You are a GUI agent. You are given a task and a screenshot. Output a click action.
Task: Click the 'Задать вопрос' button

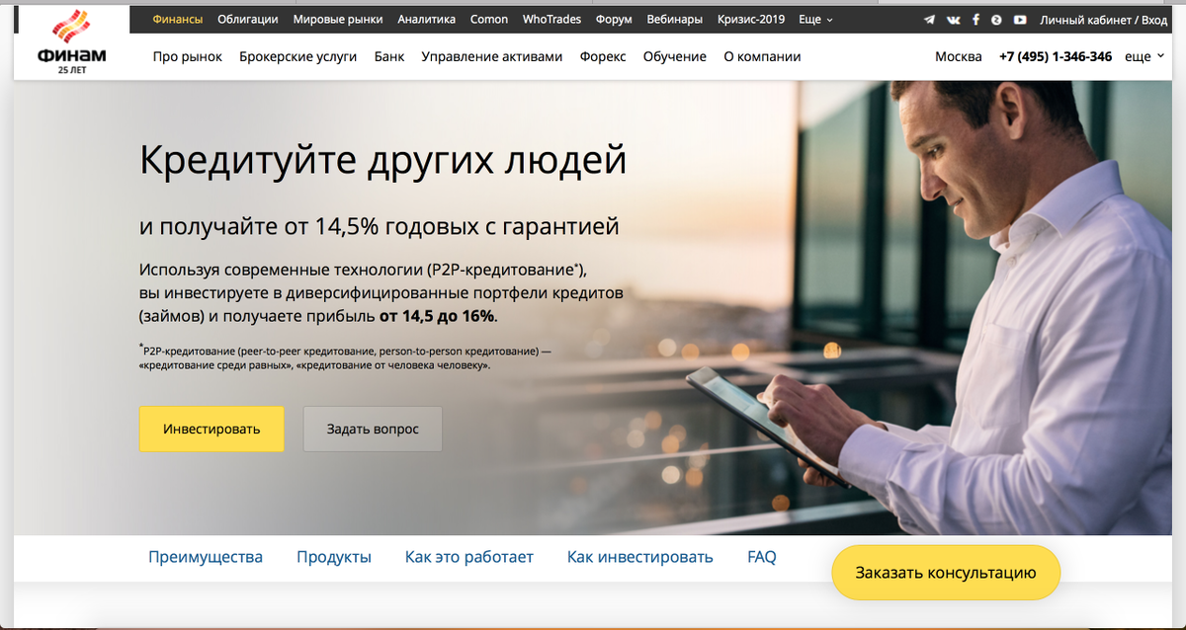click(373, 429)
